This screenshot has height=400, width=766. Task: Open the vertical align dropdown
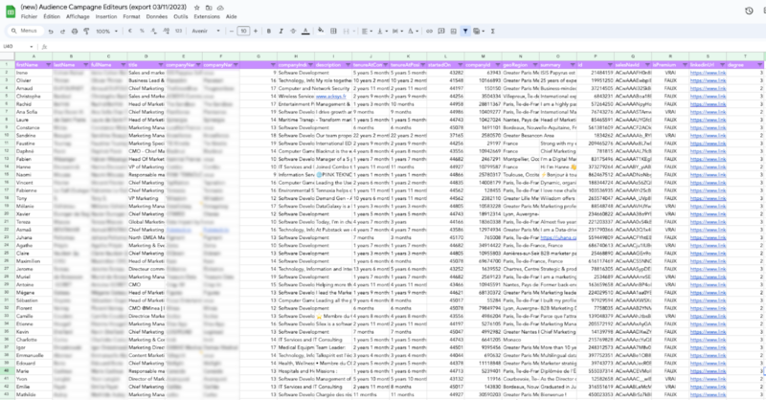click(x=382, y=32)
